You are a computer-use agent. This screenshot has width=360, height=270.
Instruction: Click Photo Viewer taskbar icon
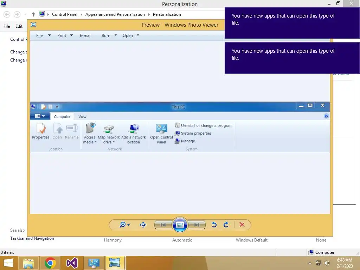[x=115, y=263]
